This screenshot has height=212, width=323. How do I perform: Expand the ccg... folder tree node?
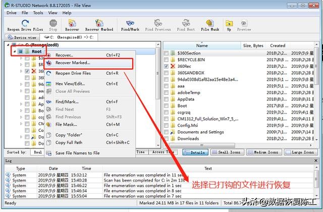(21, 117)
